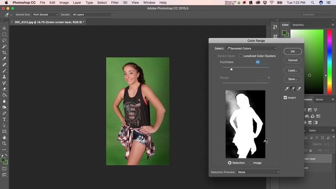This screenshot has width=336, height=189.
Task: Select the Pen tool
Action: [x=4, y=113]
